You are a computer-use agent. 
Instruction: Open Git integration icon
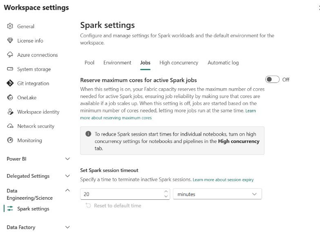pos(10,83)
